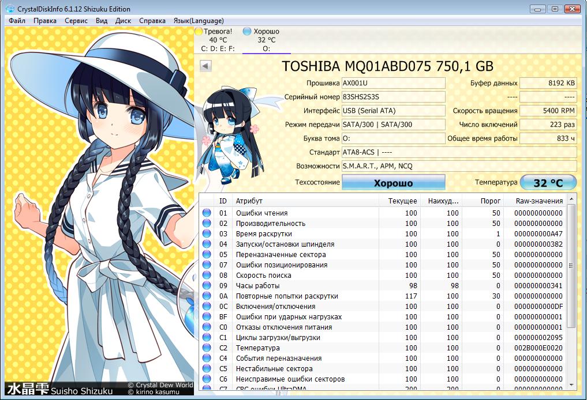Click status icon for Часы работы row
The image size is (587, 400).
[206, 286]
